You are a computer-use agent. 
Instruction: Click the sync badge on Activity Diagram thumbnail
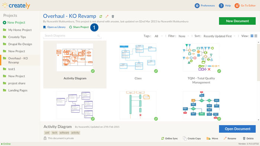point(93,71)
